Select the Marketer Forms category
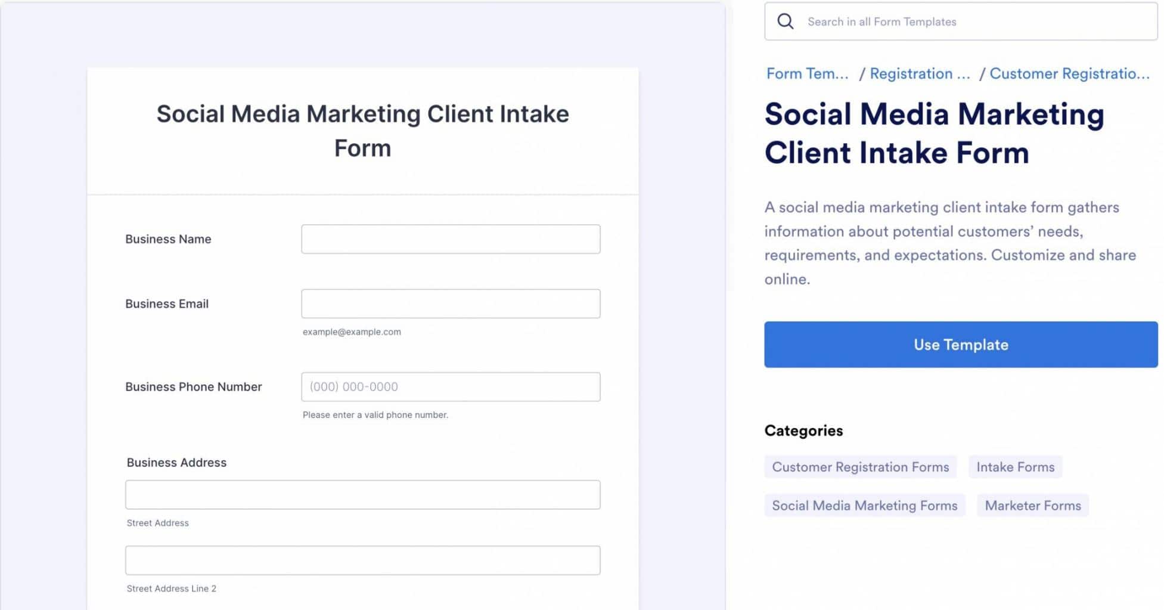The image size is (1164, 610). point(1033,505)
